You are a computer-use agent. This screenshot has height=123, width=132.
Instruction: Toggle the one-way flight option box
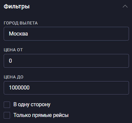7,105
